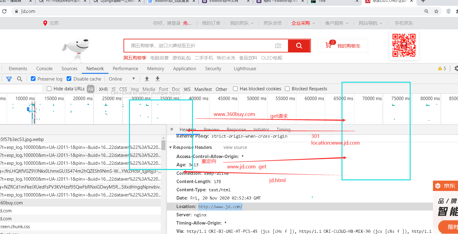Click the Location value http://www.jd.com/

(x=220, y=207)
